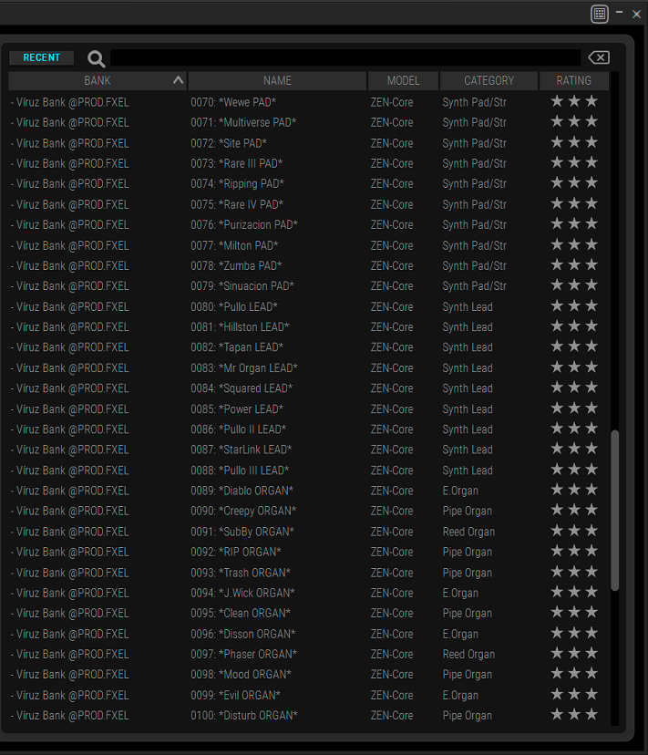Image resolution: width=648 pixels, height=755 pixels.
Task: Toggle the RECENT filter button
Action: [x=41, y=57]
